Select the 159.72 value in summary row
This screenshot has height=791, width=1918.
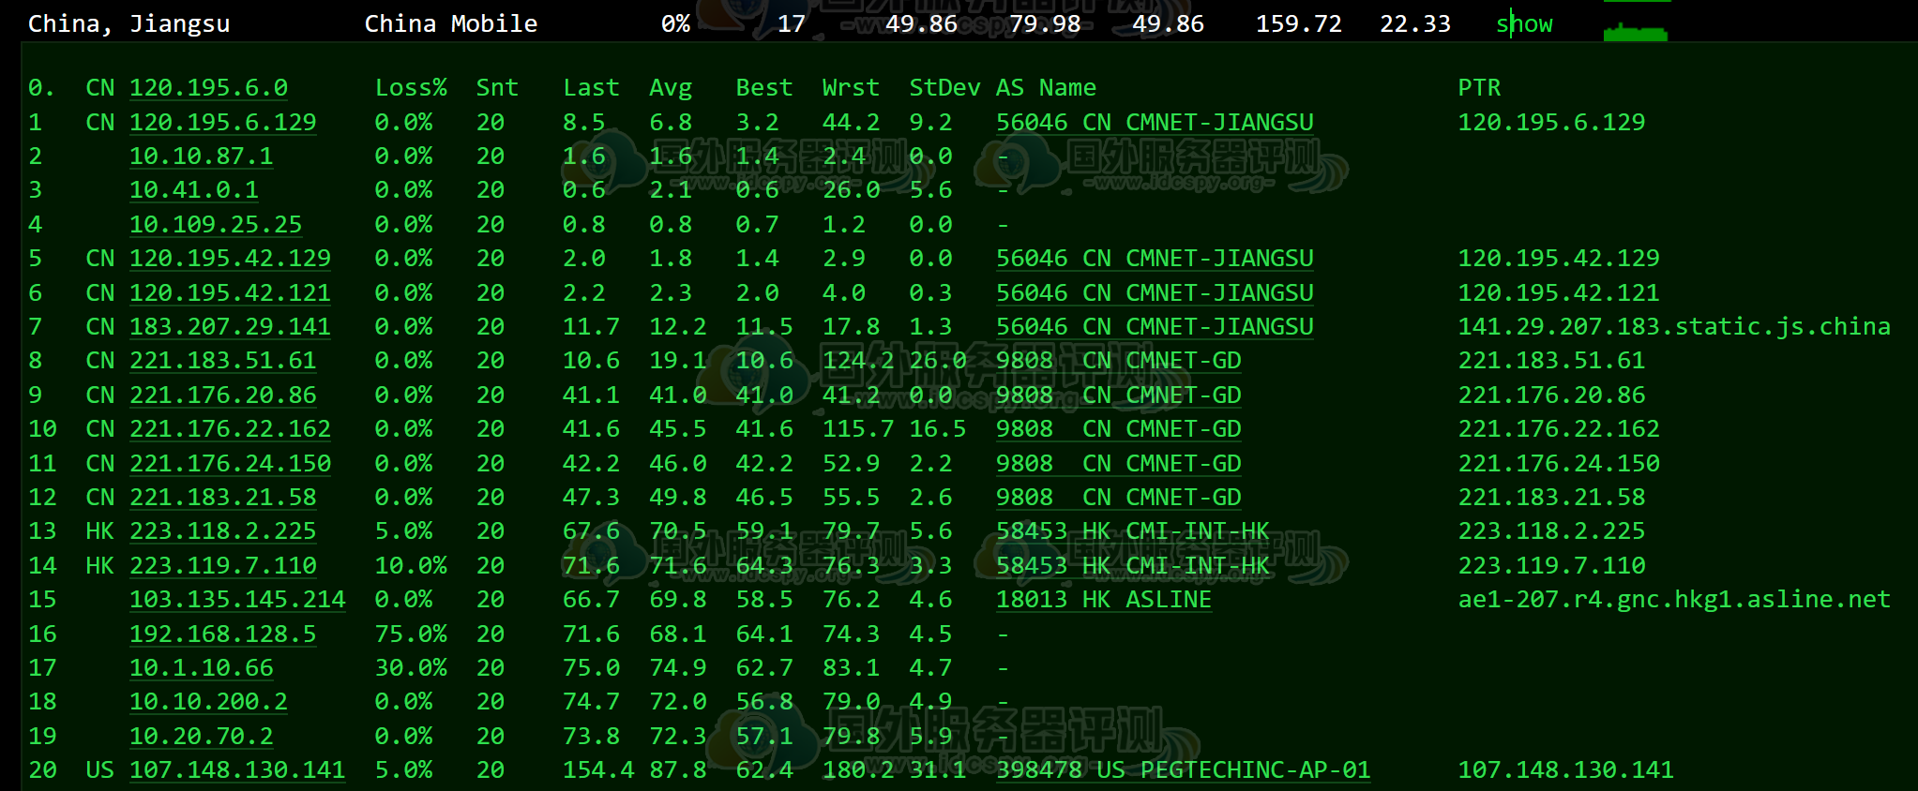coord(1299,24)
